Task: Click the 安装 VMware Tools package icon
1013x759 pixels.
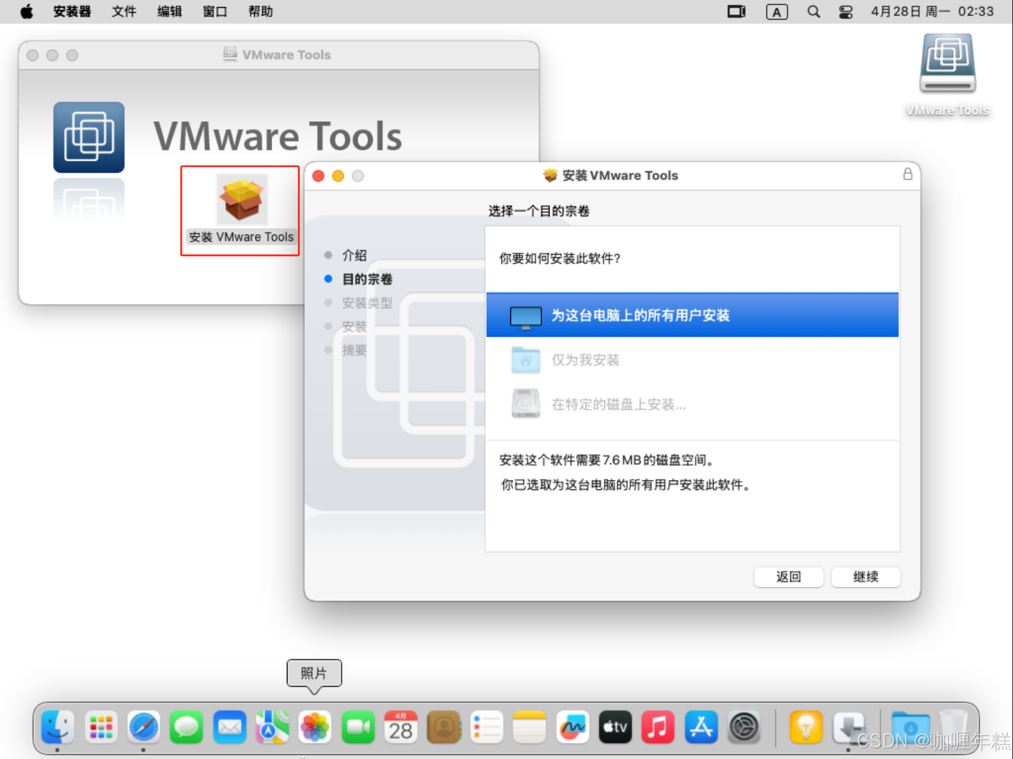Action: point(241,200)
